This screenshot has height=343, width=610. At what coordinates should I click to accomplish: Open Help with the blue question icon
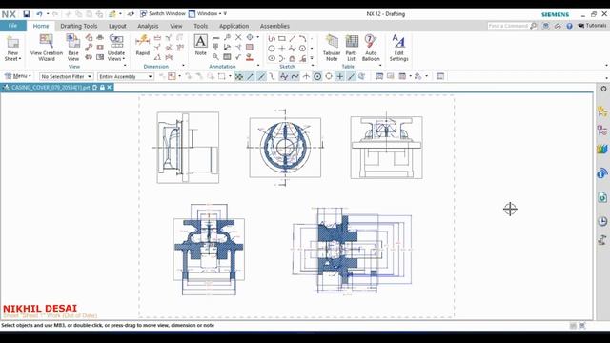[570, 26]
